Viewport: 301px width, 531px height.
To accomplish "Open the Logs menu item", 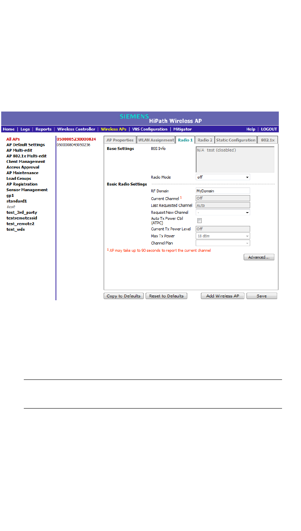I will [25, 129].
